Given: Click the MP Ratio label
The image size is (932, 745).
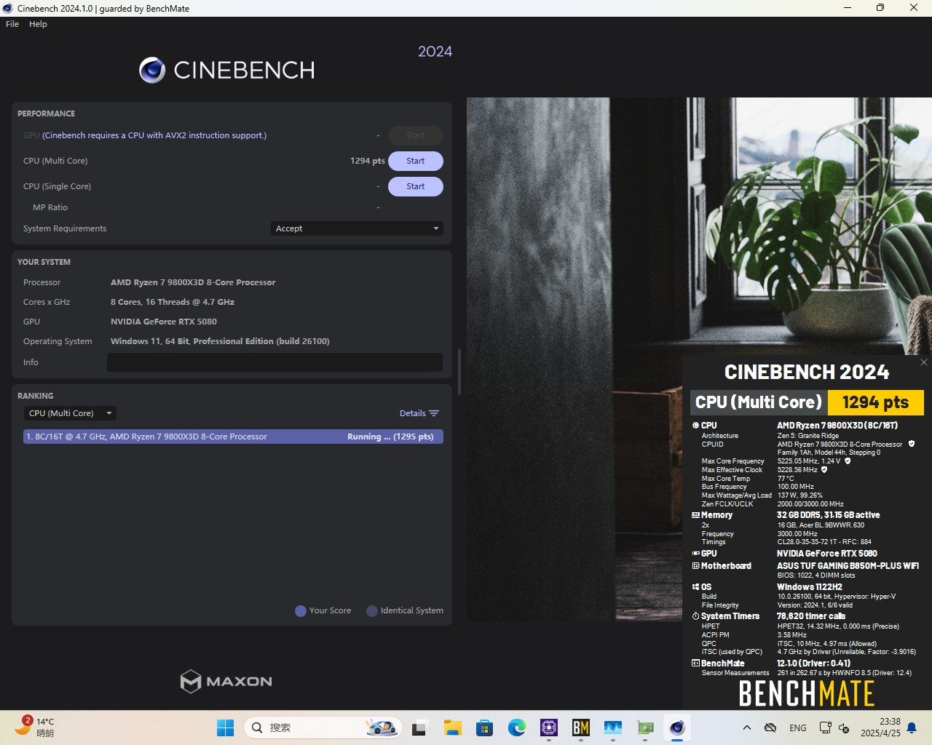Looking at the screenshot, I should (x=50, y=207).
